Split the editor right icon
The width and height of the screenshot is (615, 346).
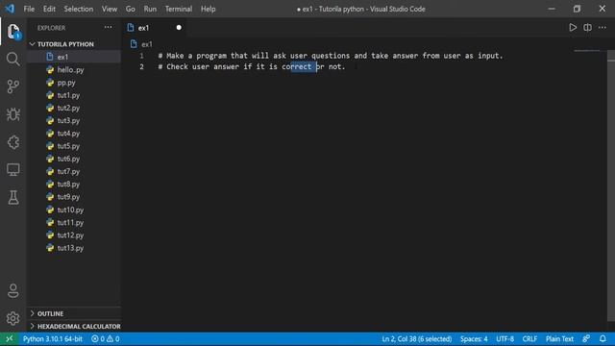coord(587,28)
